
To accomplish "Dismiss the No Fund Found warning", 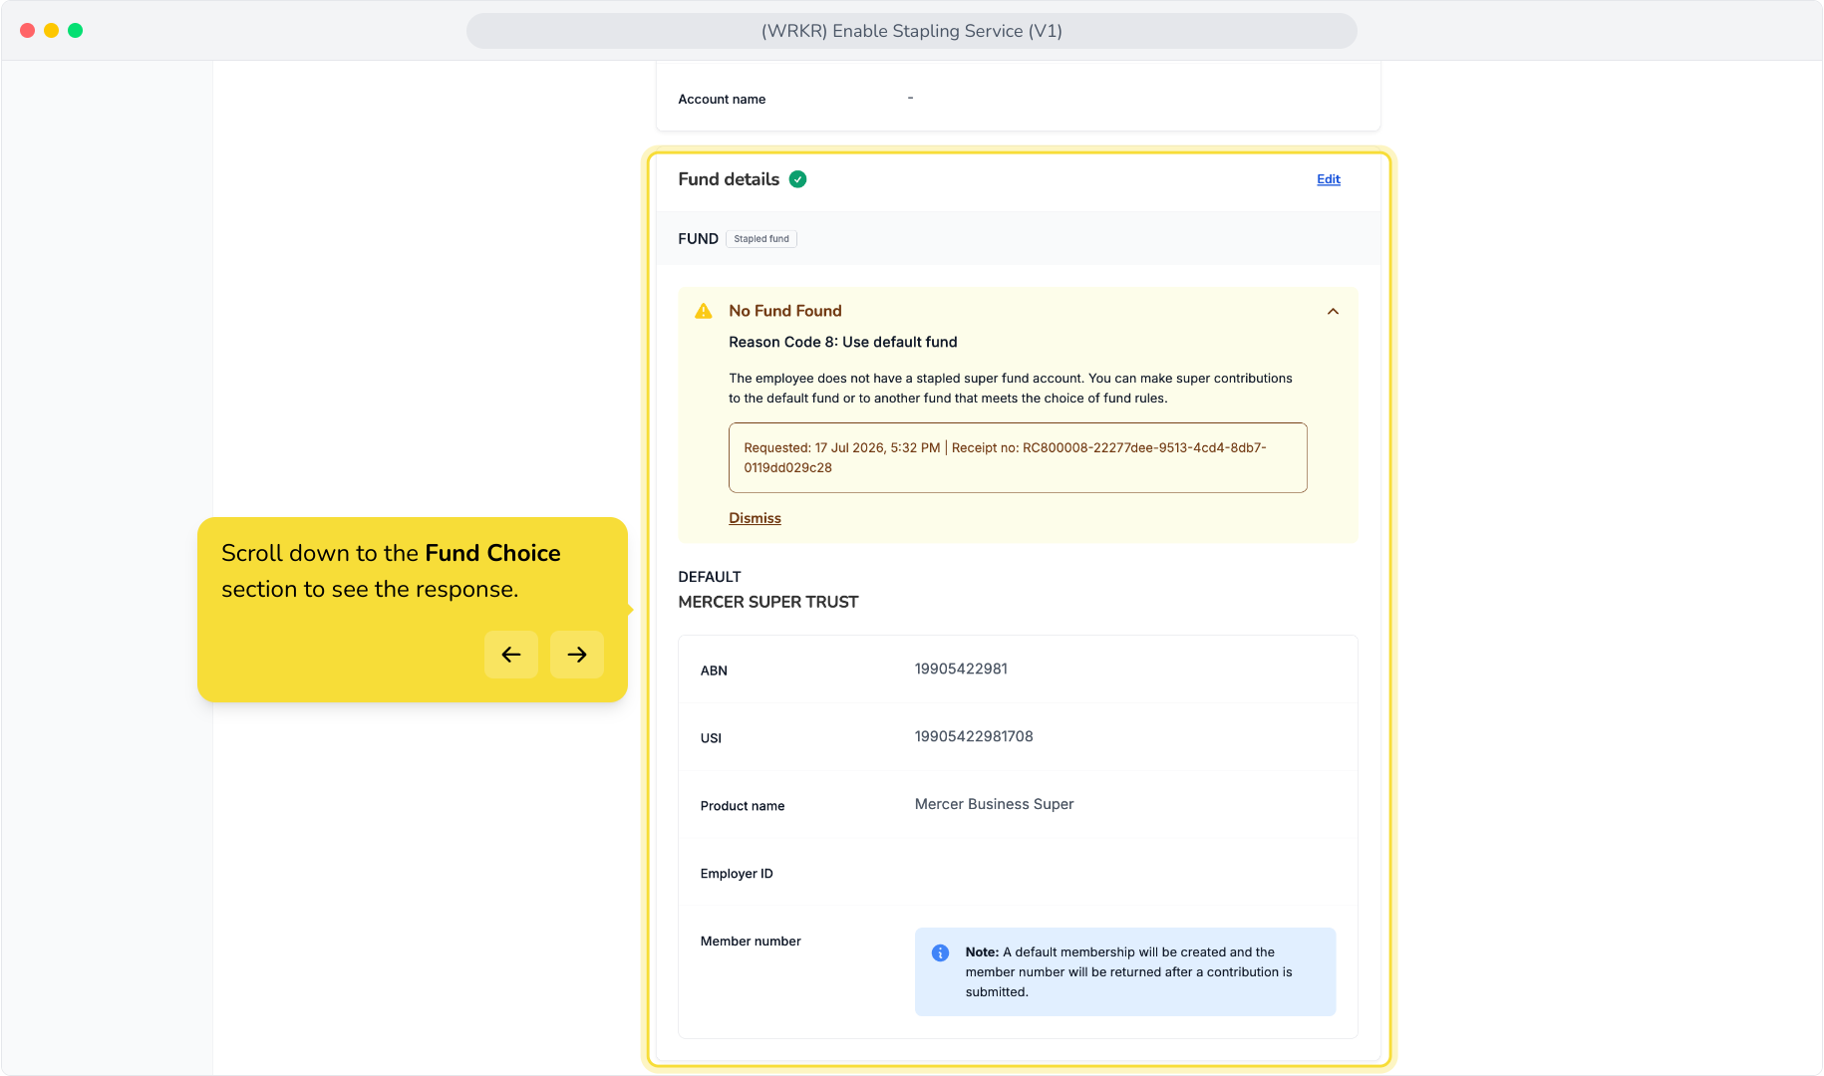I will point(755,518).
